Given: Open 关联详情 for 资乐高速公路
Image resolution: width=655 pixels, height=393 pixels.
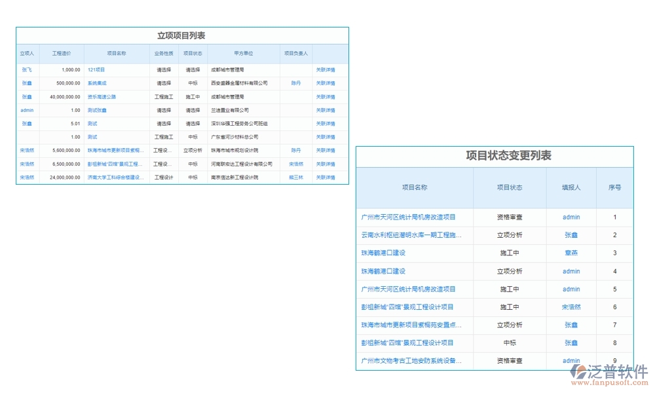Looking at the screenshot, I should (326, 96).
